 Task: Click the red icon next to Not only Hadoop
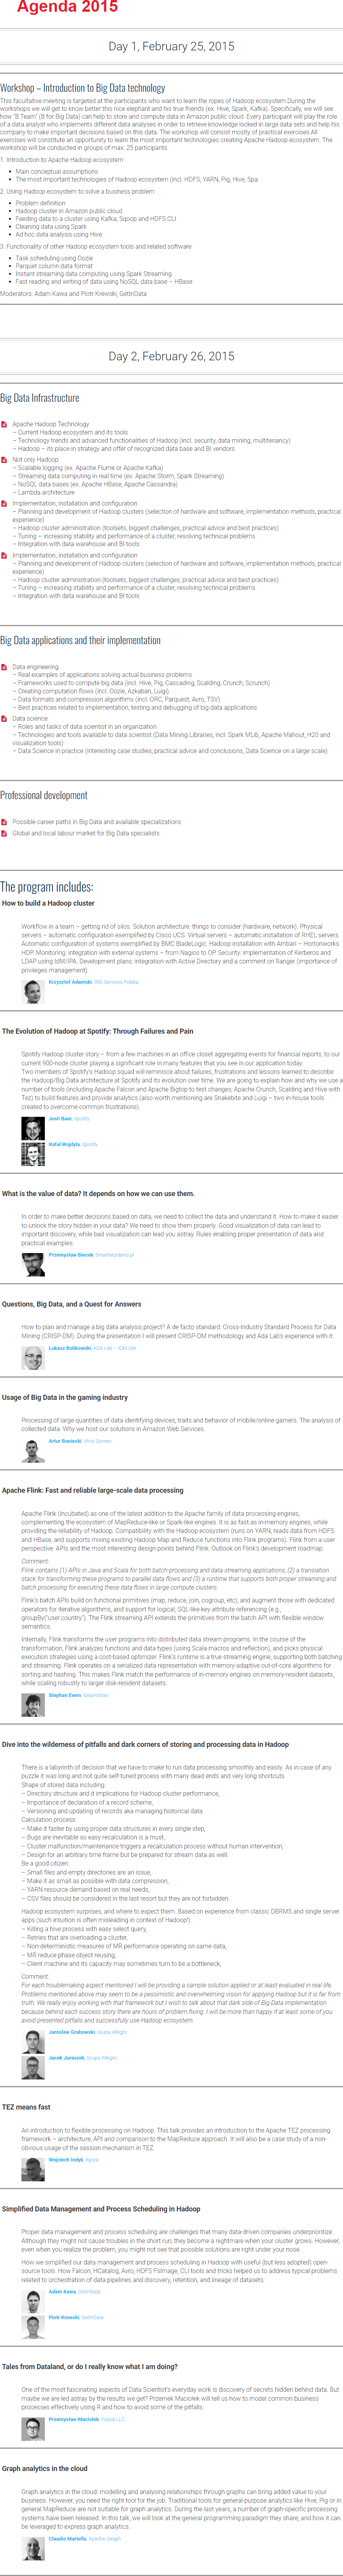click(x=4, y=459)
